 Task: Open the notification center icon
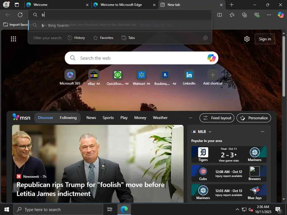[x=278, y=210]
